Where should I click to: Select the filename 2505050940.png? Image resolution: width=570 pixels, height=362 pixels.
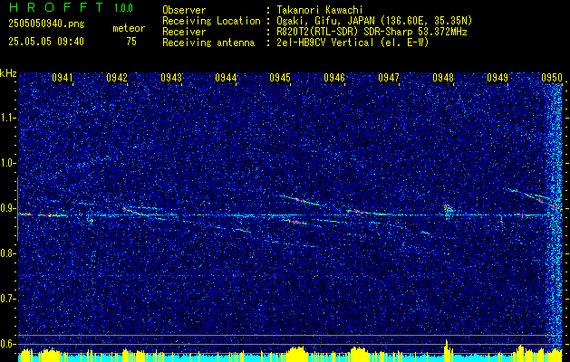coord(46,24)
